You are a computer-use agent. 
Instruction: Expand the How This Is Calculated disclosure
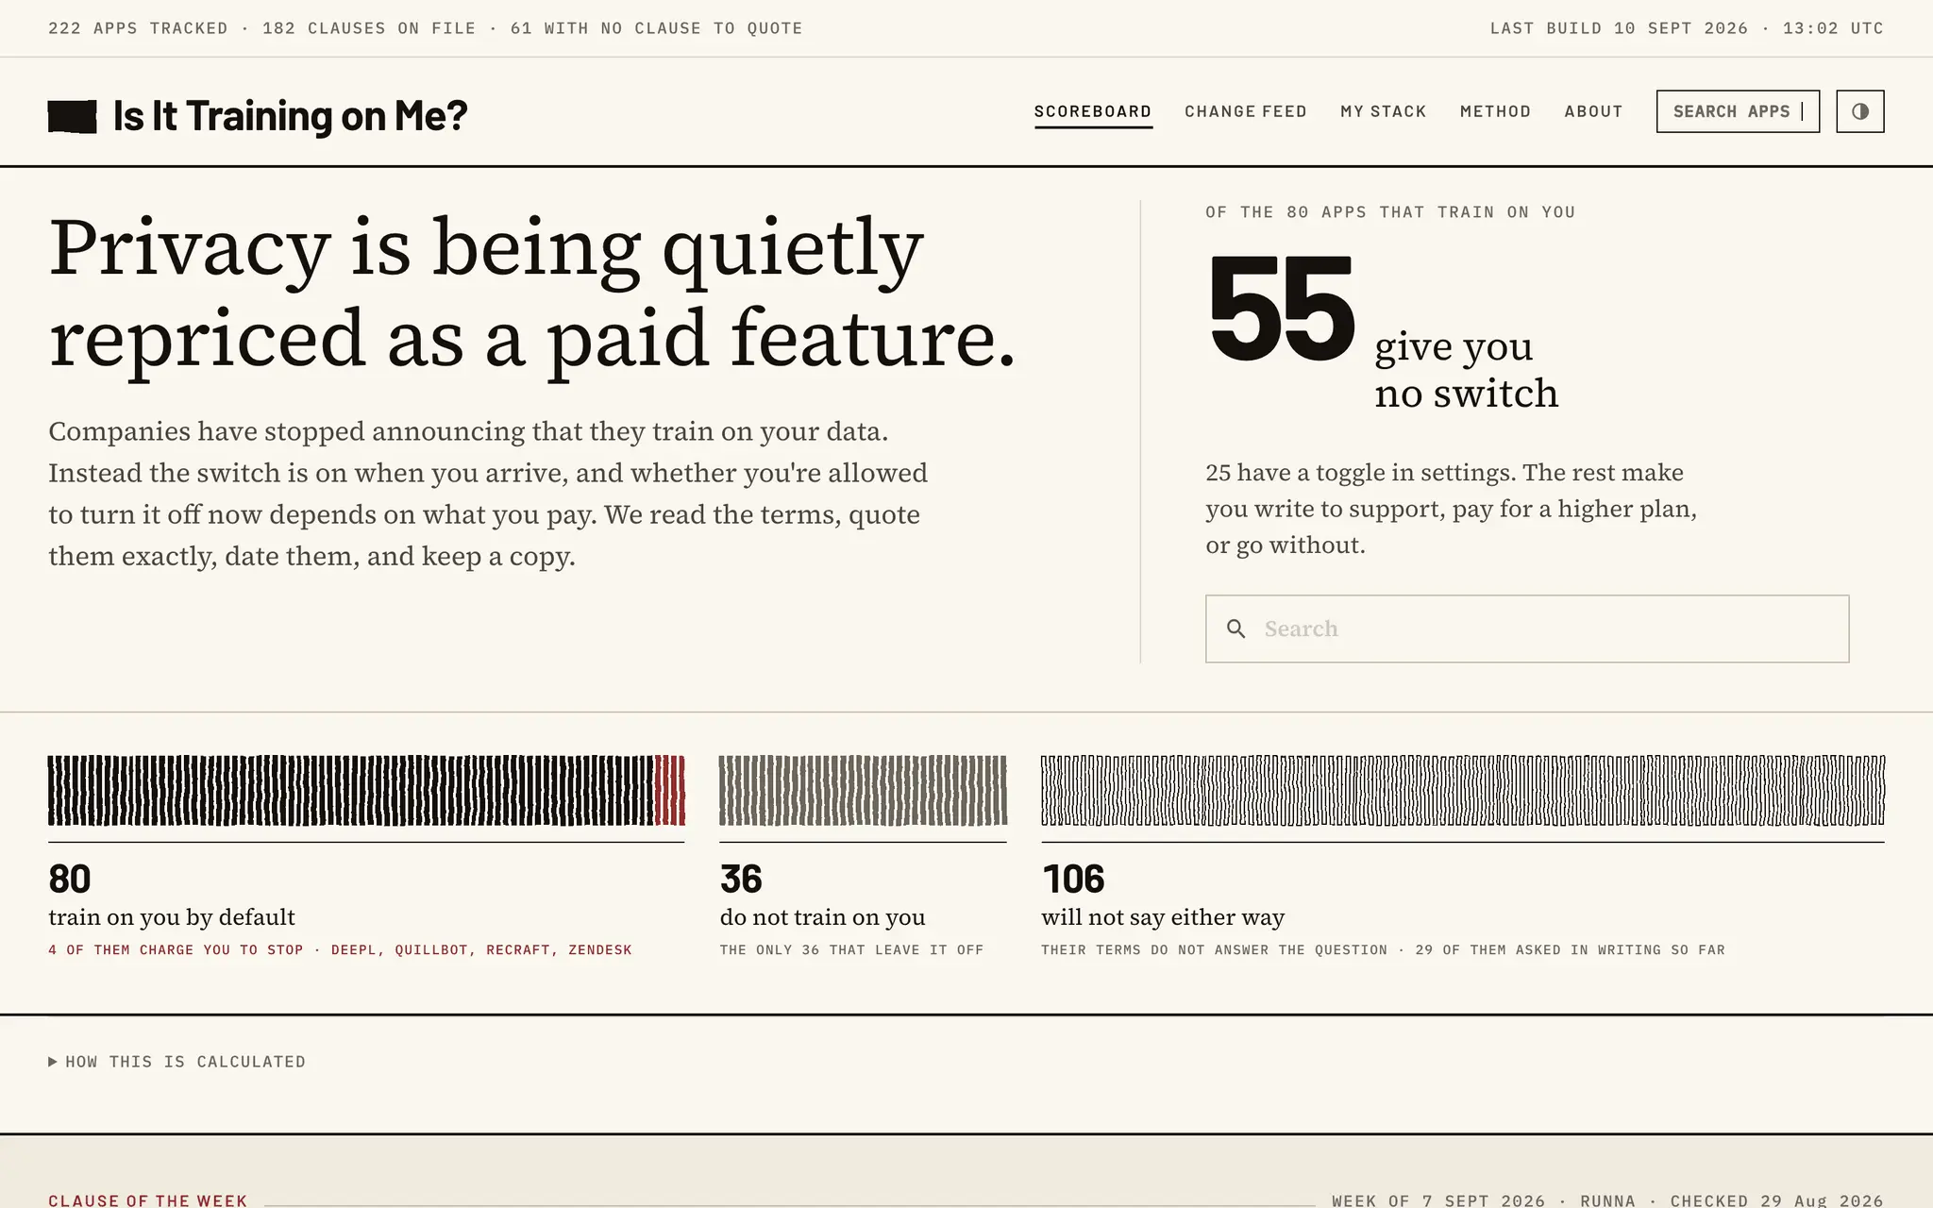tap(177, 1062)
